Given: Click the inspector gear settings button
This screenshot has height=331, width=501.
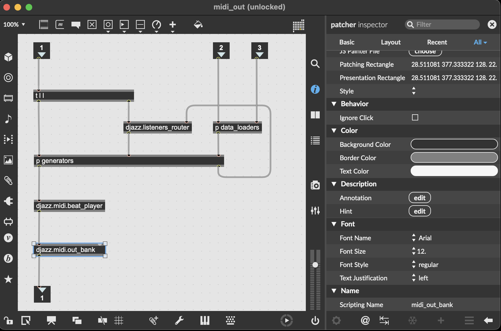Looking at the screenshot, I should point(336,321).
